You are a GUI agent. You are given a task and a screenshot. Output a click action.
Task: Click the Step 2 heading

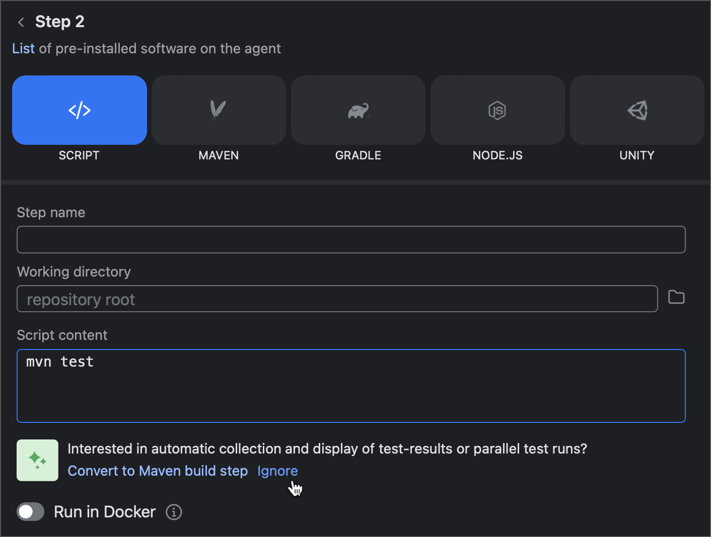click(x=60, y=22)
